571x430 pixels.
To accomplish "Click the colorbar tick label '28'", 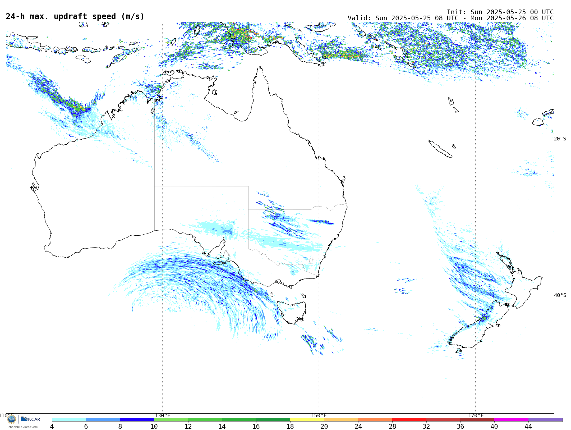I will tap(392, 427).
